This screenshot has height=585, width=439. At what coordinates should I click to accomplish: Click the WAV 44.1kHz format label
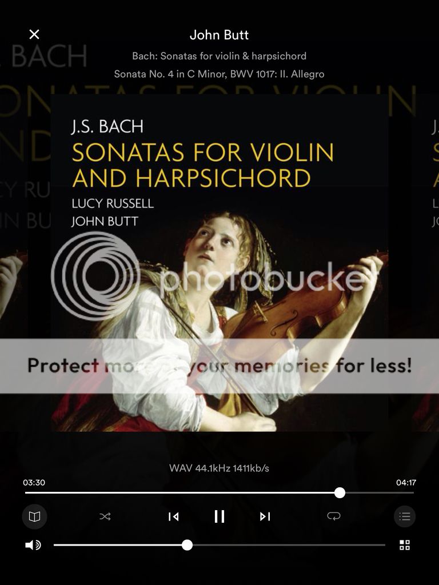(x=219, y=468)
